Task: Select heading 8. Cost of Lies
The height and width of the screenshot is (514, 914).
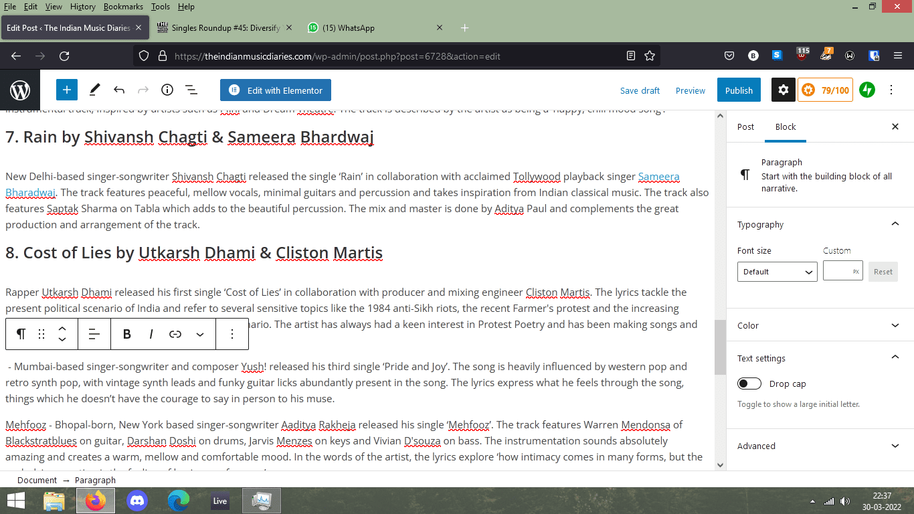Action: tap(194, 253)
